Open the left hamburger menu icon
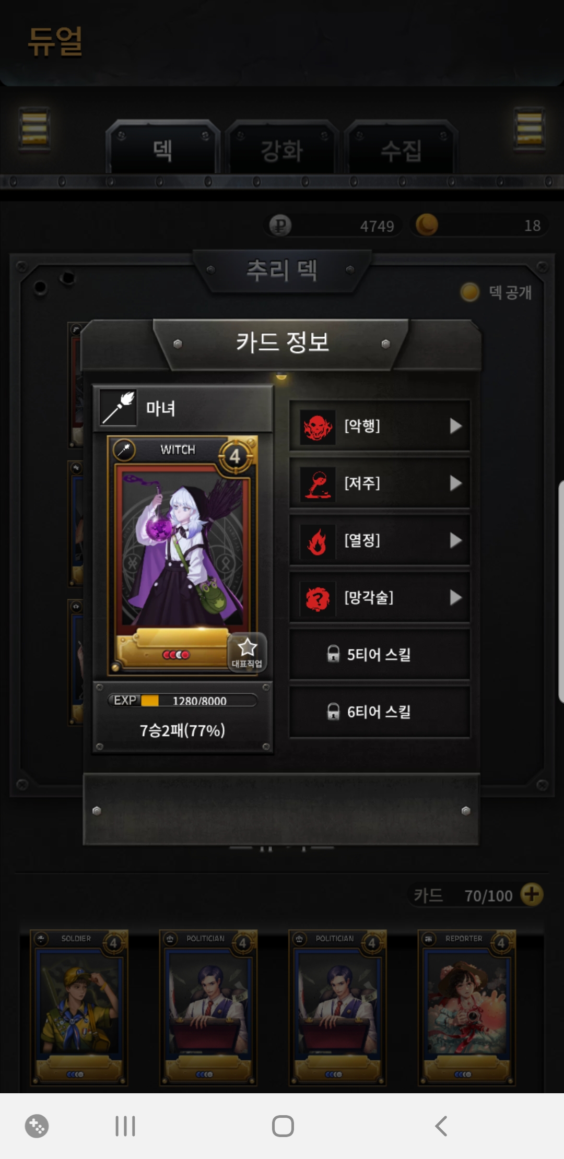This screenshot has width=564, height=1159. coord(34,128)
